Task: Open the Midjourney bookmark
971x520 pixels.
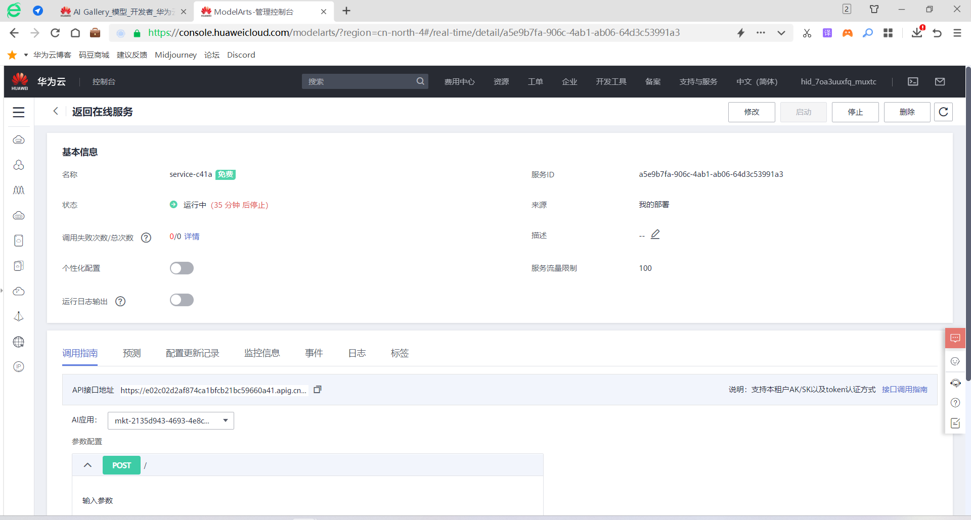Action: [x=175, y=55]
